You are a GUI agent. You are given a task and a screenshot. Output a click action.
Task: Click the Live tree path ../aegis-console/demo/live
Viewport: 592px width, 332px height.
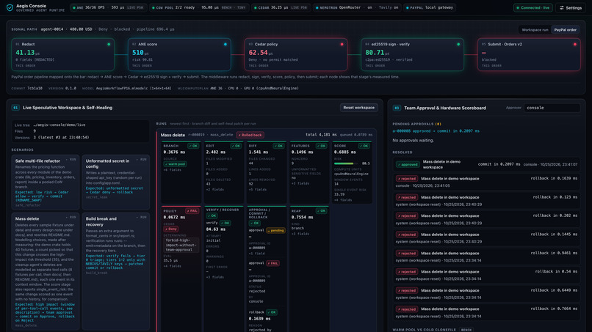59,125
